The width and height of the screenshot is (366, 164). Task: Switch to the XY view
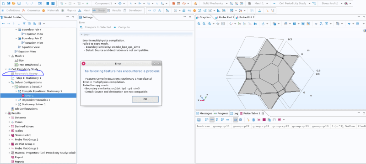240,24
